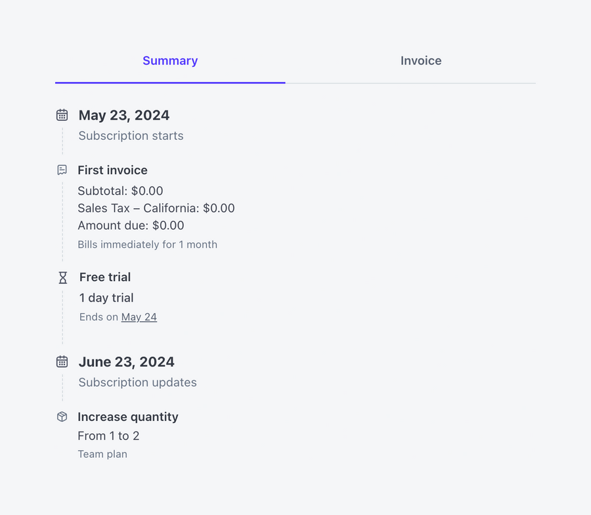
Task: Open the May 24 trial end date link
Action: tap(139, 317)
